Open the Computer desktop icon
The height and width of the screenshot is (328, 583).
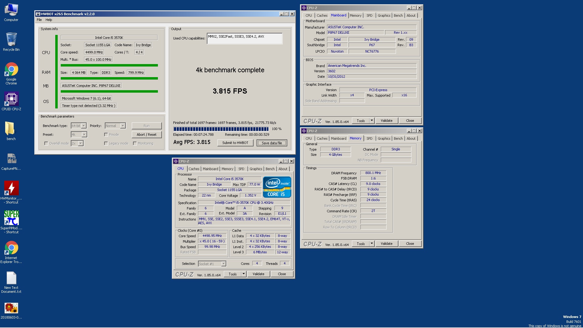(x=11, y=12)
